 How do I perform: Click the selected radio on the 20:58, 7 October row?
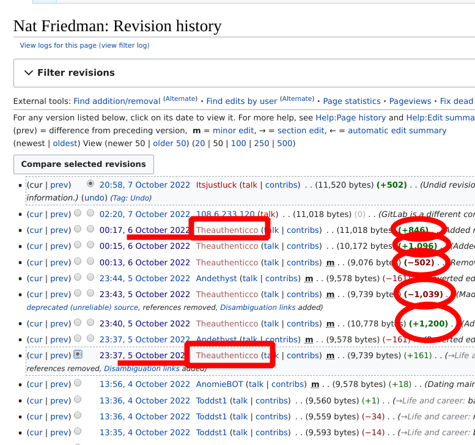click(90, 183)
